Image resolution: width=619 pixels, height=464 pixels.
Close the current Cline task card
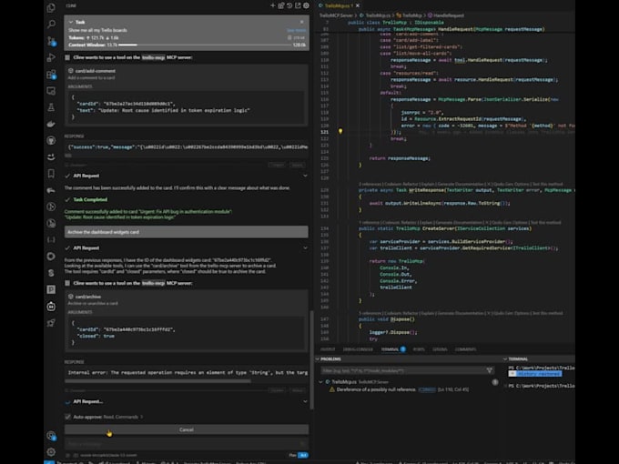pyautogui.click(x=302, y=22)
